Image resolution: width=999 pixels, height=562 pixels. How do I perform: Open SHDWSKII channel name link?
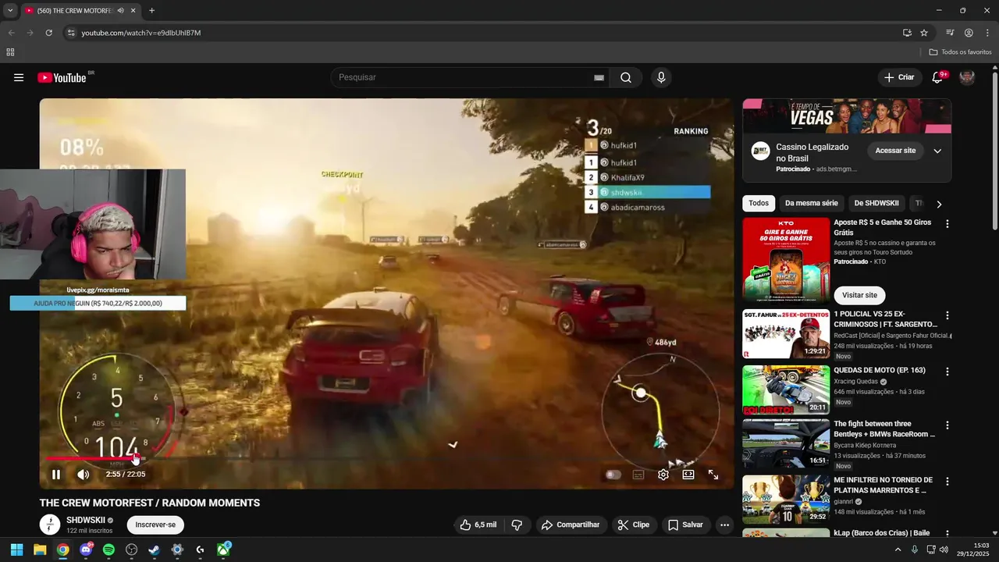86,520
